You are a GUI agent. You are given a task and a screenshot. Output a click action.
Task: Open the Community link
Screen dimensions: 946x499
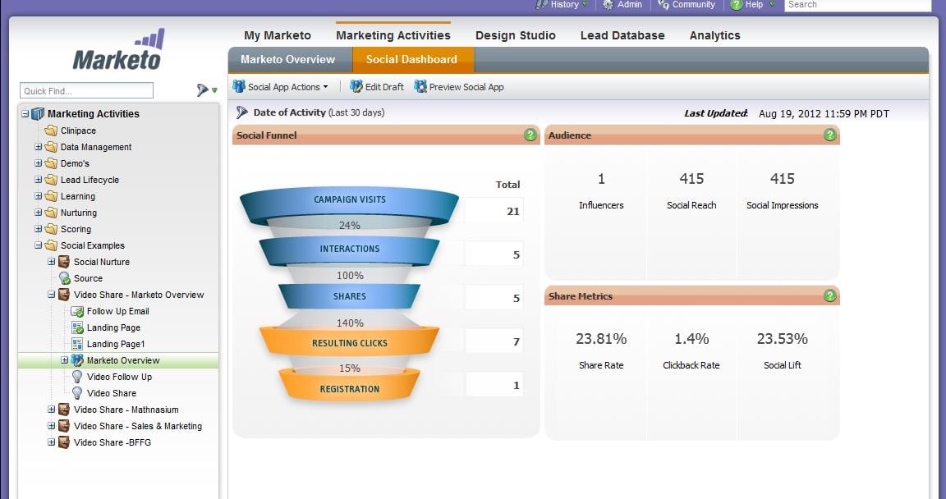coord(694,4)
